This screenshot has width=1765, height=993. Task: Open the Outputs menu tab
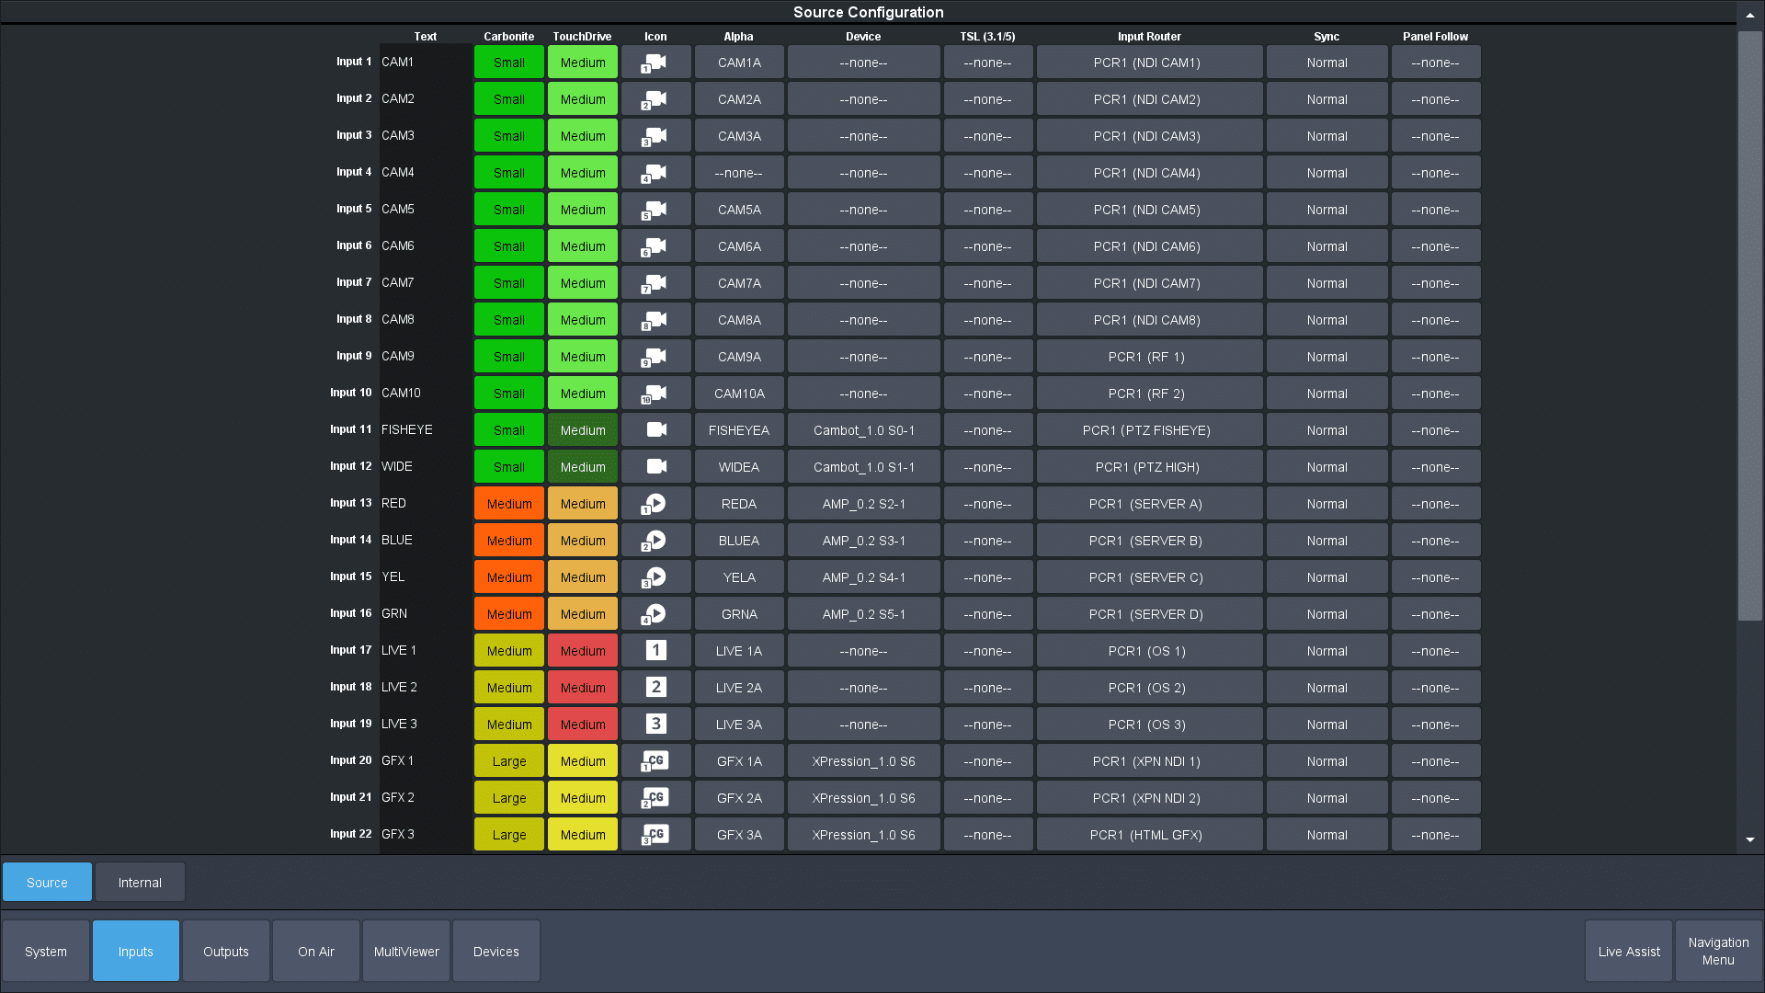point(226,952)
